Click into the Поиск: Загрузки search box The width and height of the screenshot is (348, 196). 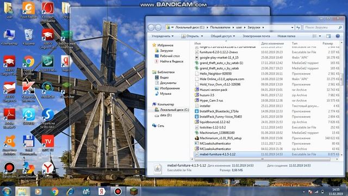[322, 27]
